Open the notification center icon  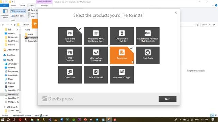click(213, 120)
